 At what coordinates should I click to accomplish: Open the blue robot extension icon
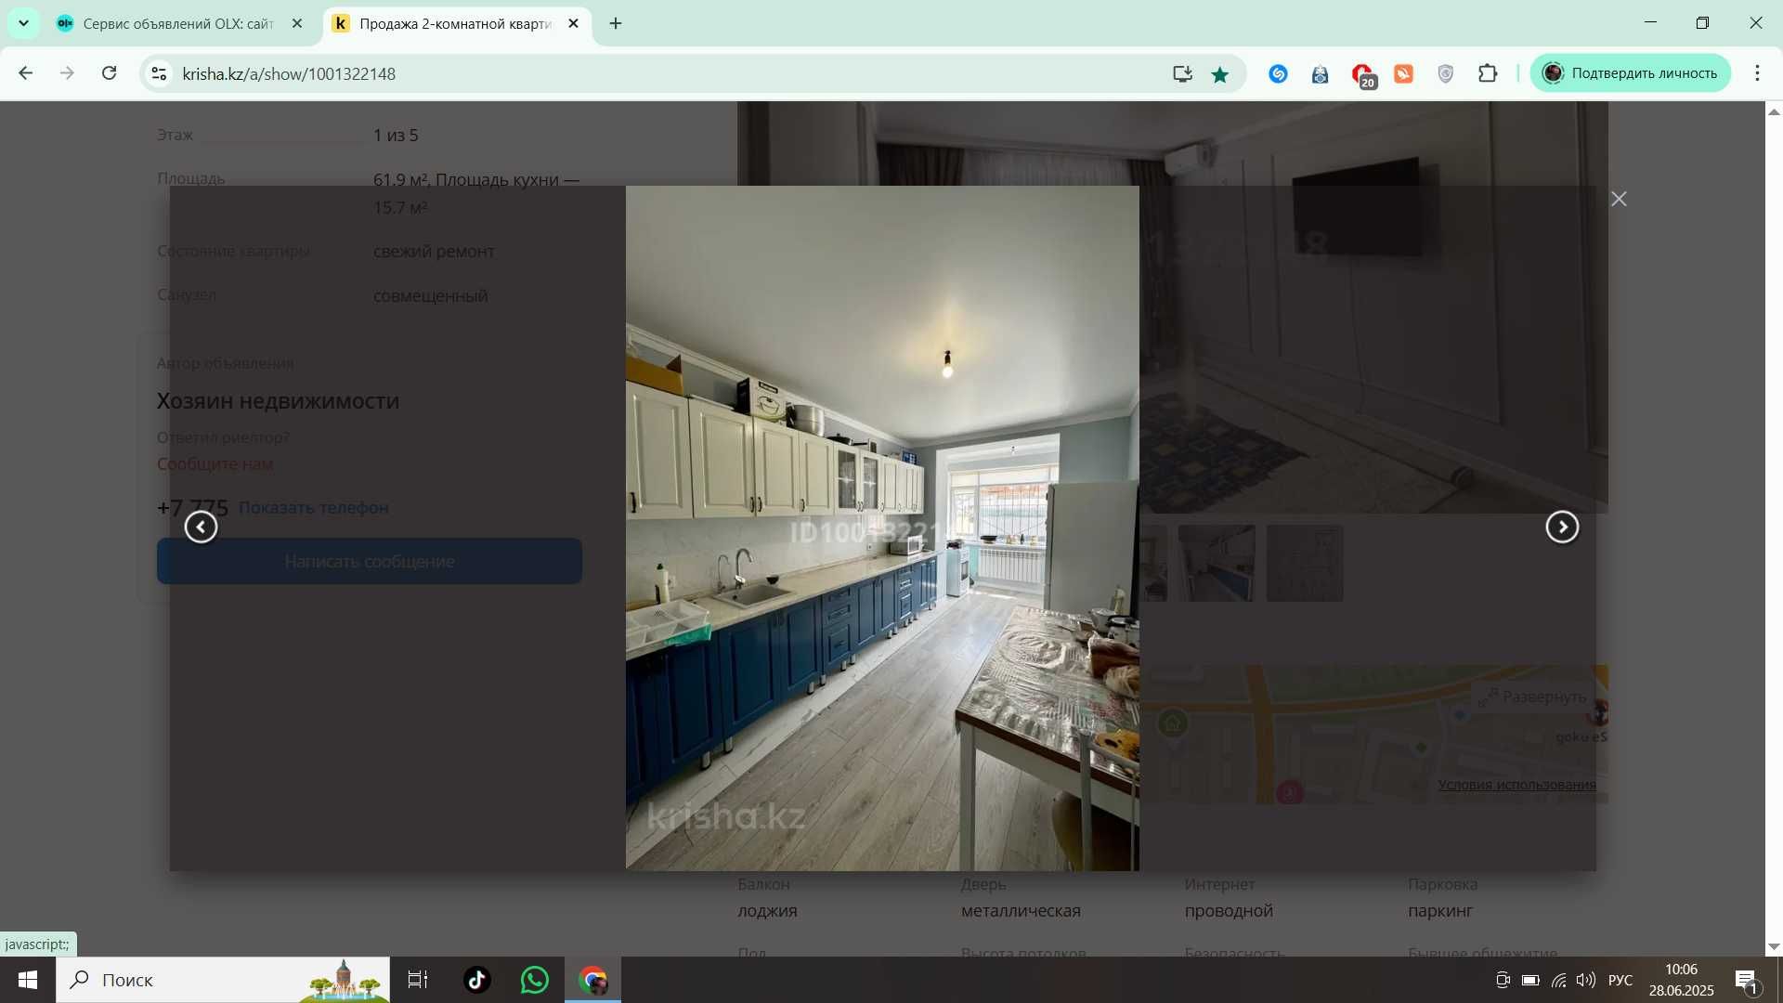point(1321,73)
